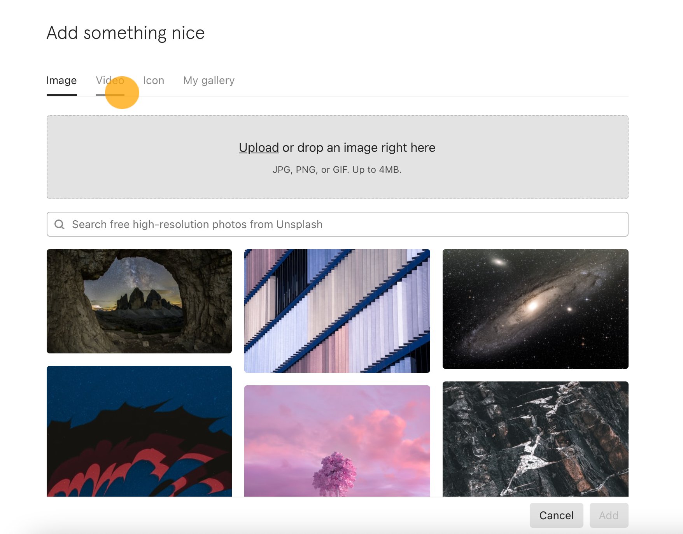
Task: Open the Video tab
Action: click(110, 81)
